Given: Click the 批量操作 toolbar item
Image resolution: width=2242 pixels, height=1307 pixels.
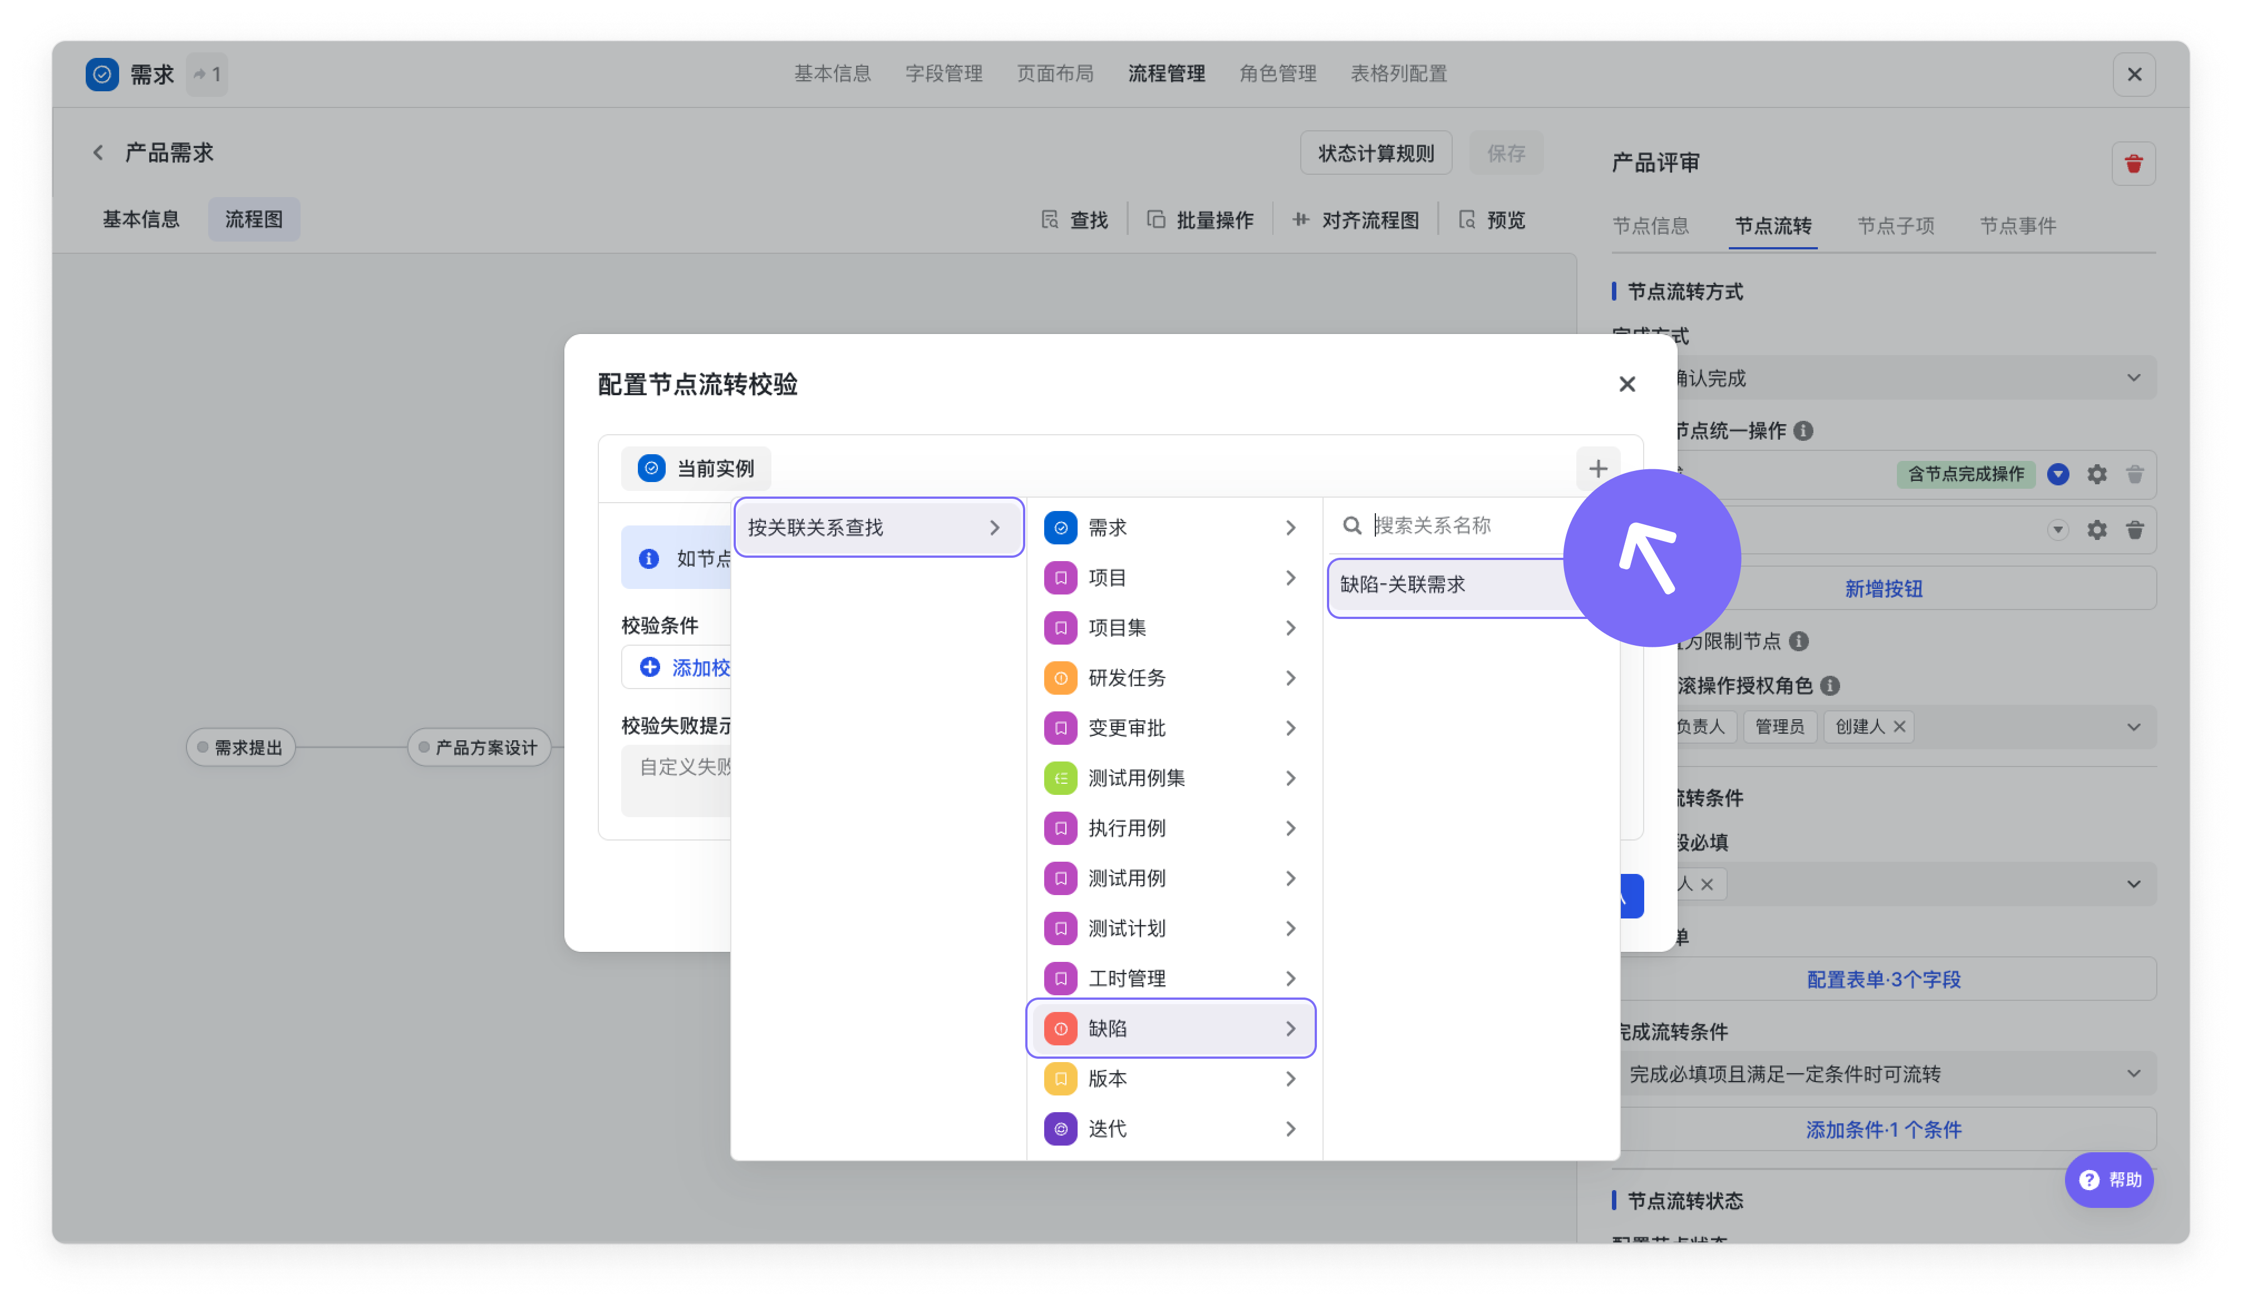Looking at the screenshot, I should 1200,220.
